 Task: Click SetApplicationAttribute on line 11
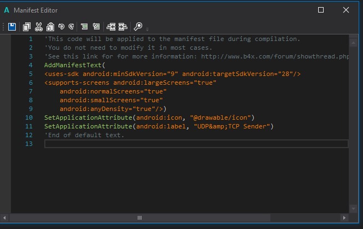pyautogui.click(x=88, y=126)
